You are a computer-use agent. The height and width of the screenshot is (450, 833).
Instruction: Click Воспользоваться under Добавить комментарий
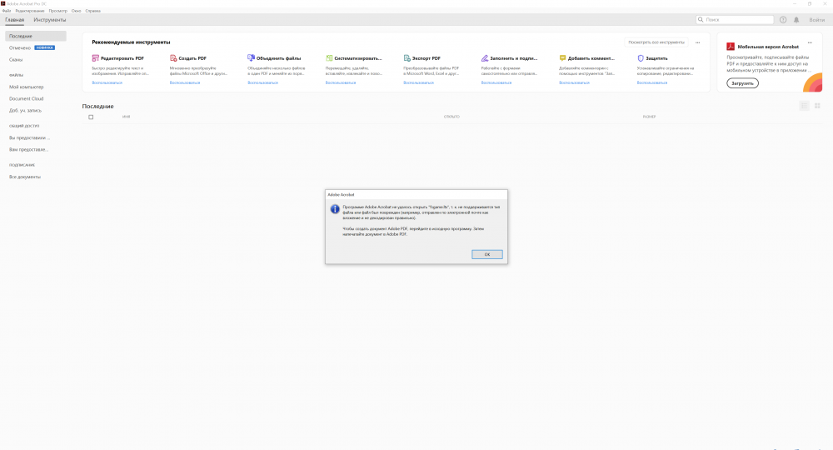[574, 82]
